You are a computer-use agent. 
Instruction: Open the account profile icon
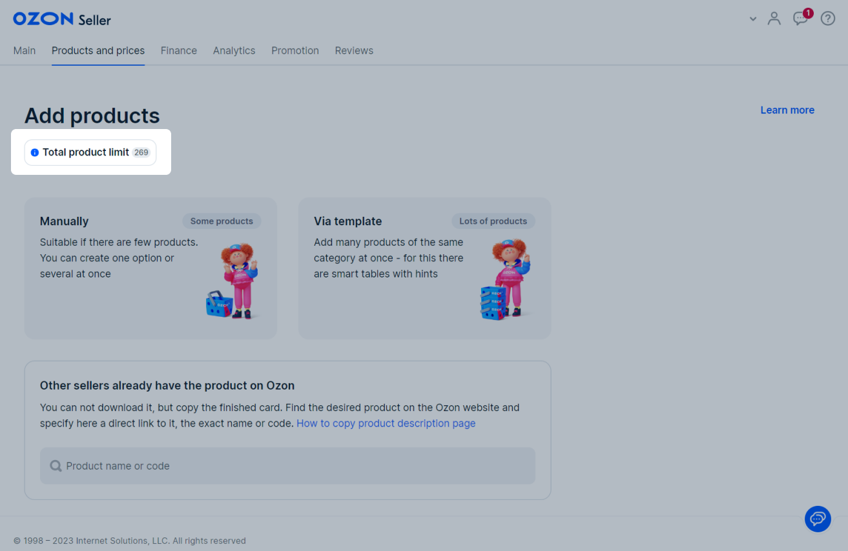coord(774,19)
